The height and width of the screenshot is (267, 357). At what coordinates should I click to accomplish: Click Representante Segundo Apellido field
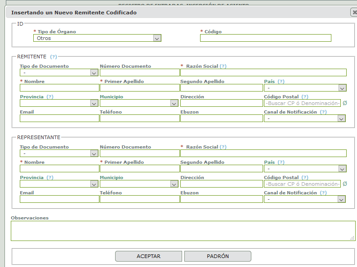[222, 169]
